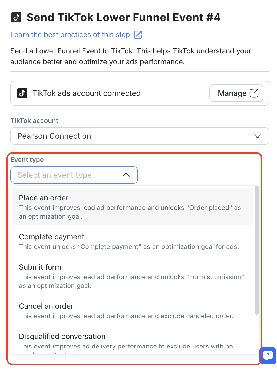Screen dimensions: 277x391
Task: Open the best practices external link icon
Action: tap(138, 35)
